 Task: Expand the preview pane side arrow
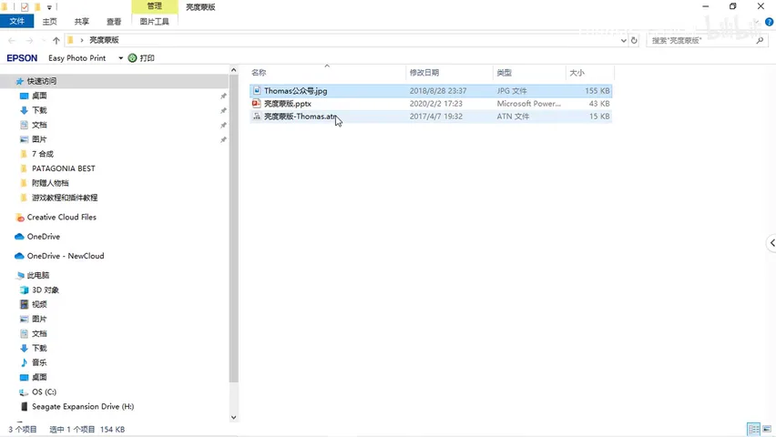(x=771, y=243)
